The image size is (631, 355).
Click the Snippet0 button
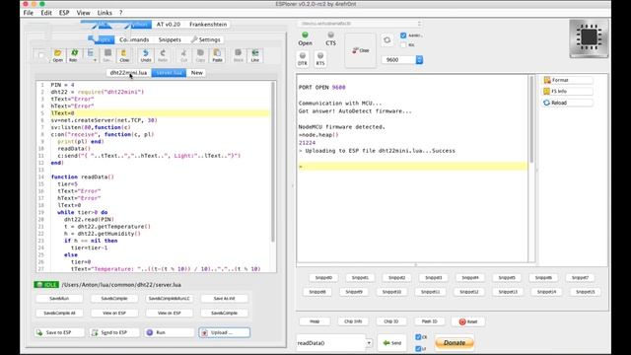click(323, 277)
